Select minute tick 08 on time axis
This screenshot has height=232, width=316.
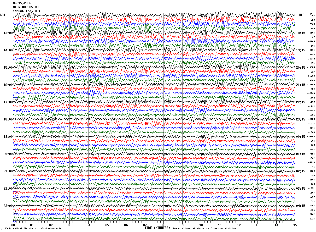pyautogui.click(x=163, y=225)
